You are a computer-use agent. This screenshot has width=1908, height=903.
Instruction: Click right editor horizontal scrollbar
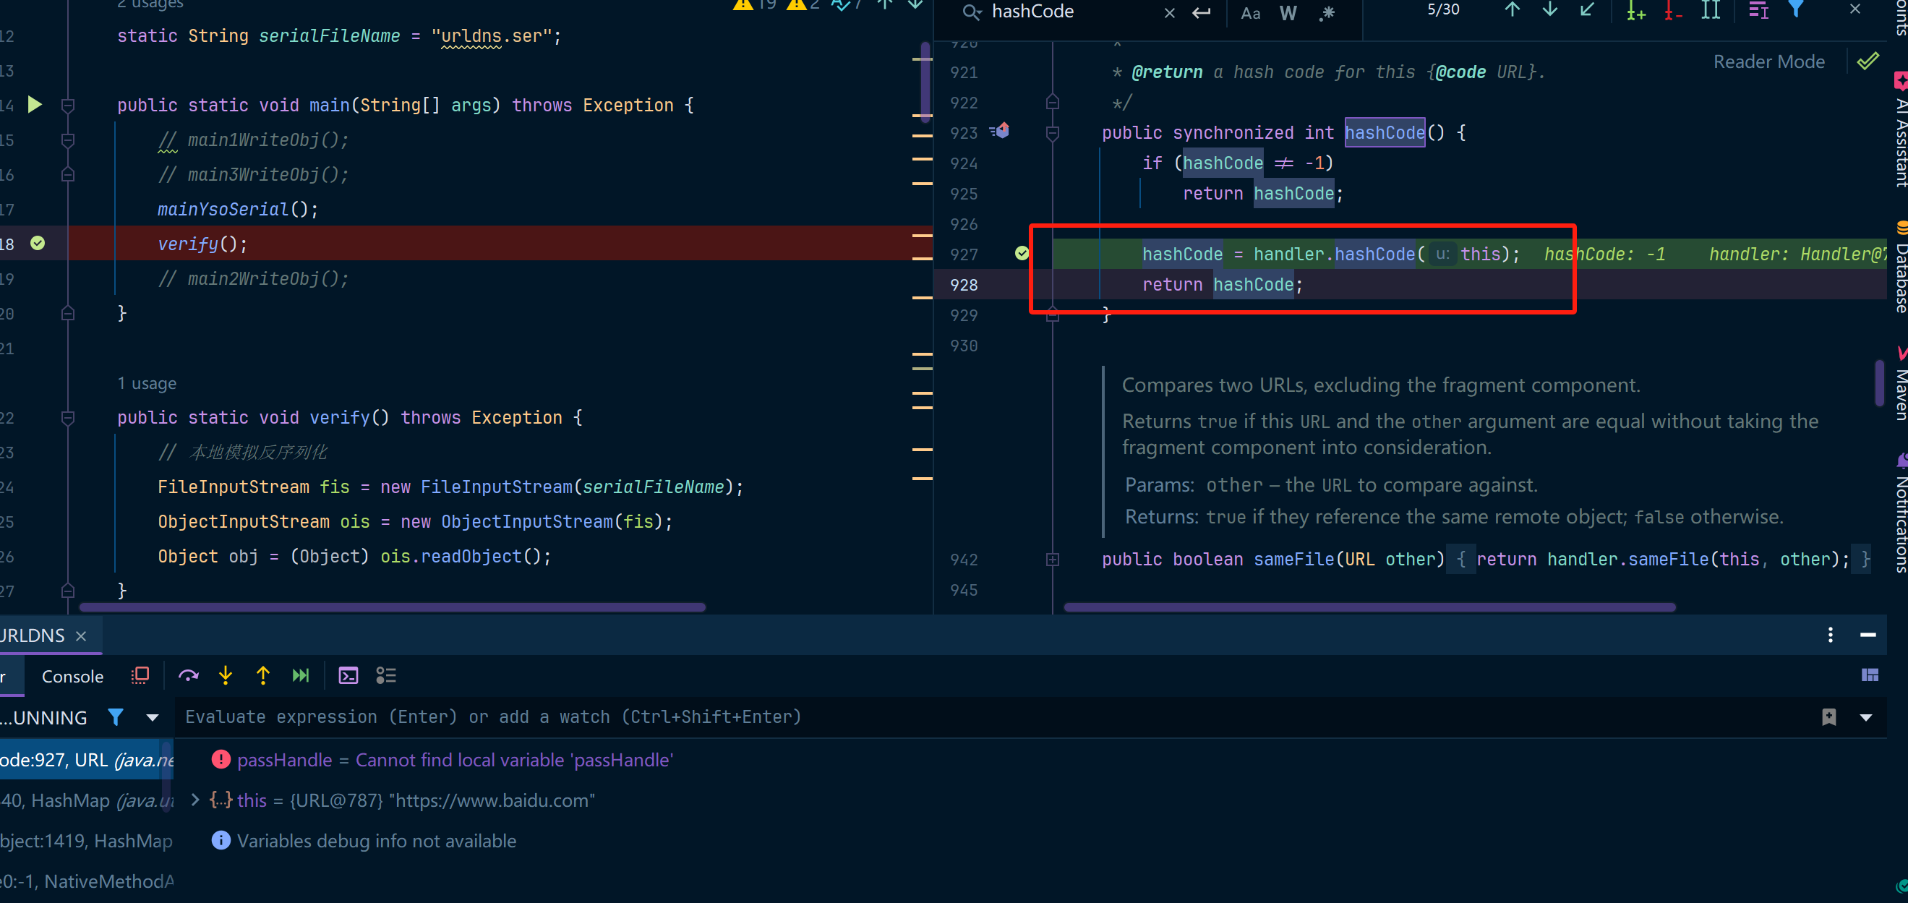tap(1369, 607)
